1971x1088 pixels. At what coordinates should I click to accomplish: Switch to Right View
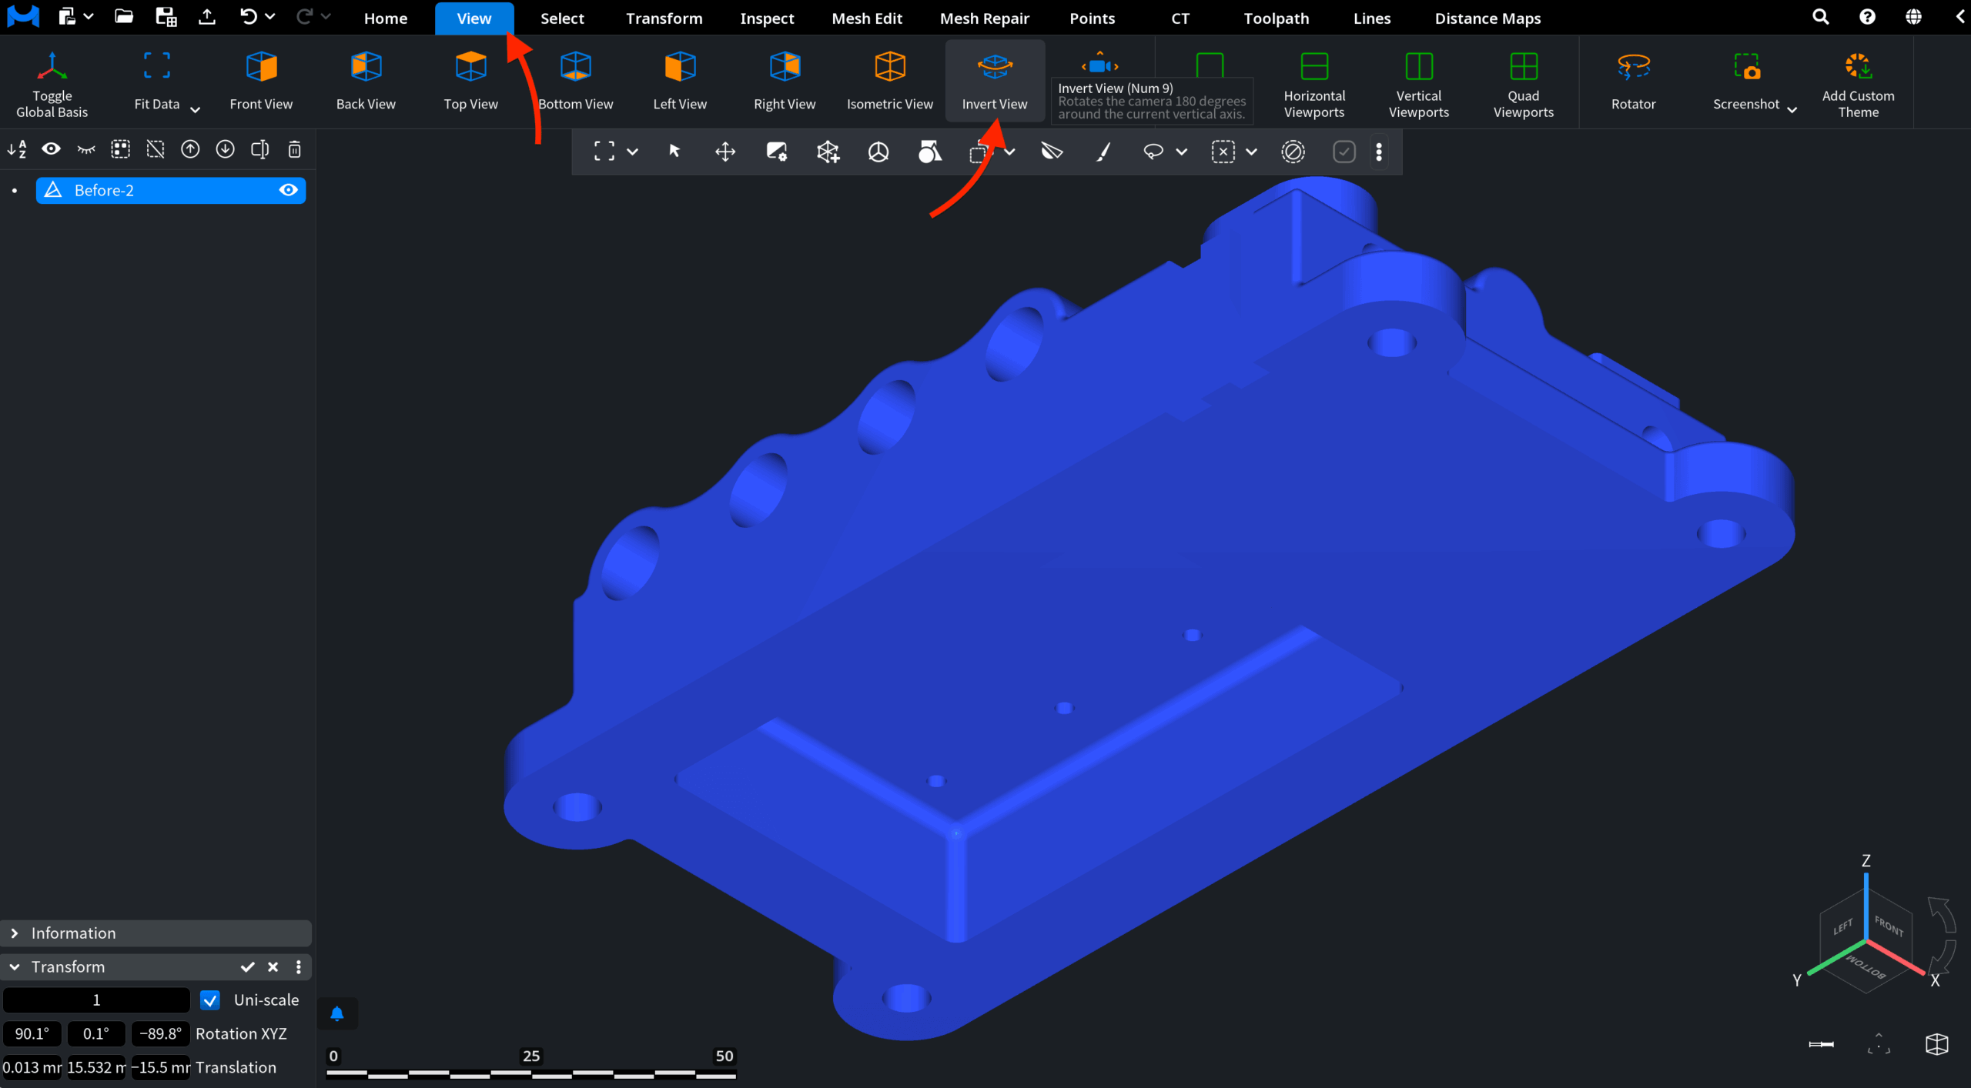click(x=785, y=83)
